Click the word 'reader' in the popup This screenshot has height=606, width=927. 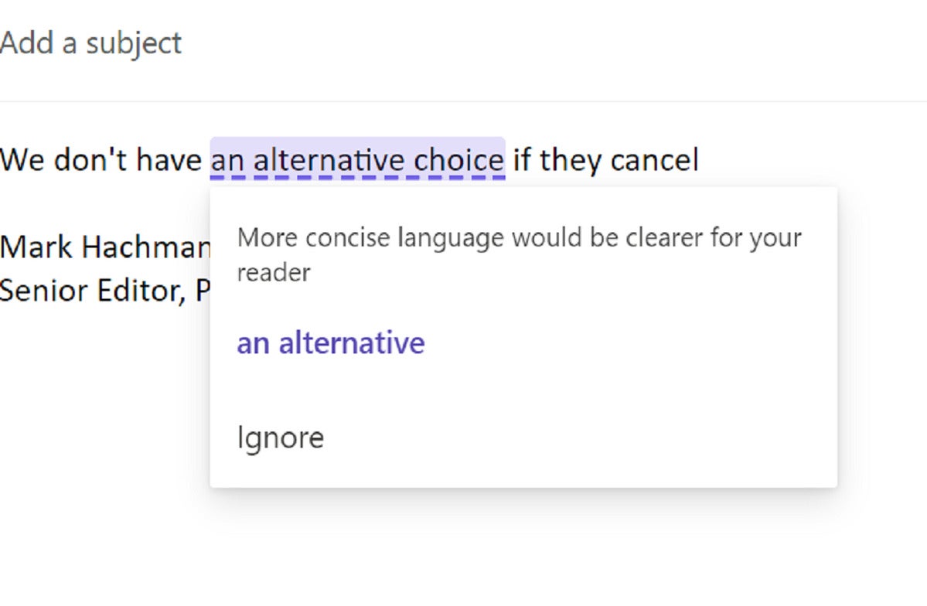pos(274,273)
